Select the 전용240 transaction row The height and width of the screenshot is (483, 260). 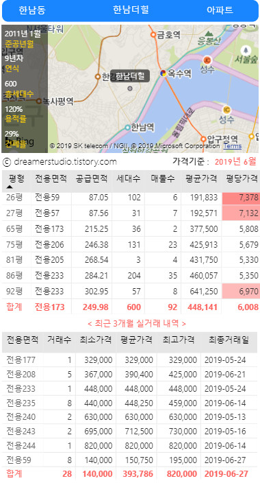click(x=130, y=417)
